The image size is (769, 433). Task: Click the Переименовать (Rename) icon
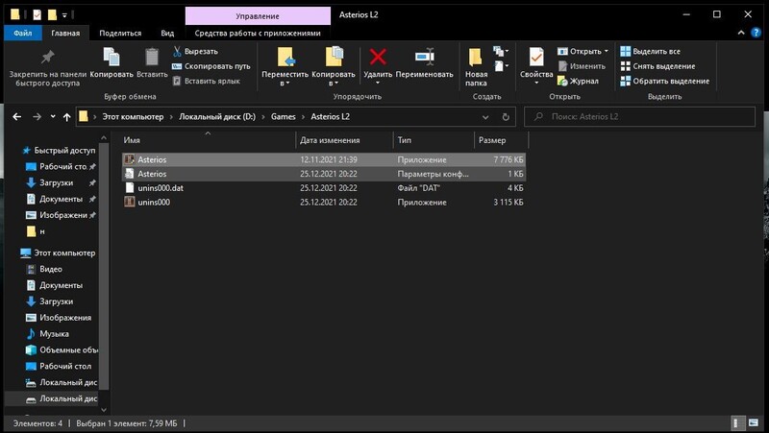tap(424, 57)
